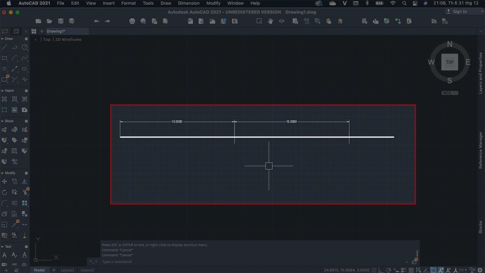Open the WCS coordinate system dropdown
485x273 pixels.
click(x=449, y=93)
